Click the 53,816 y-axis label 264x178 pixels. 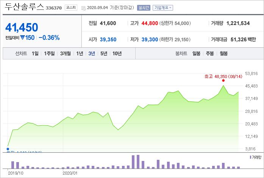[x=252, y=73]
